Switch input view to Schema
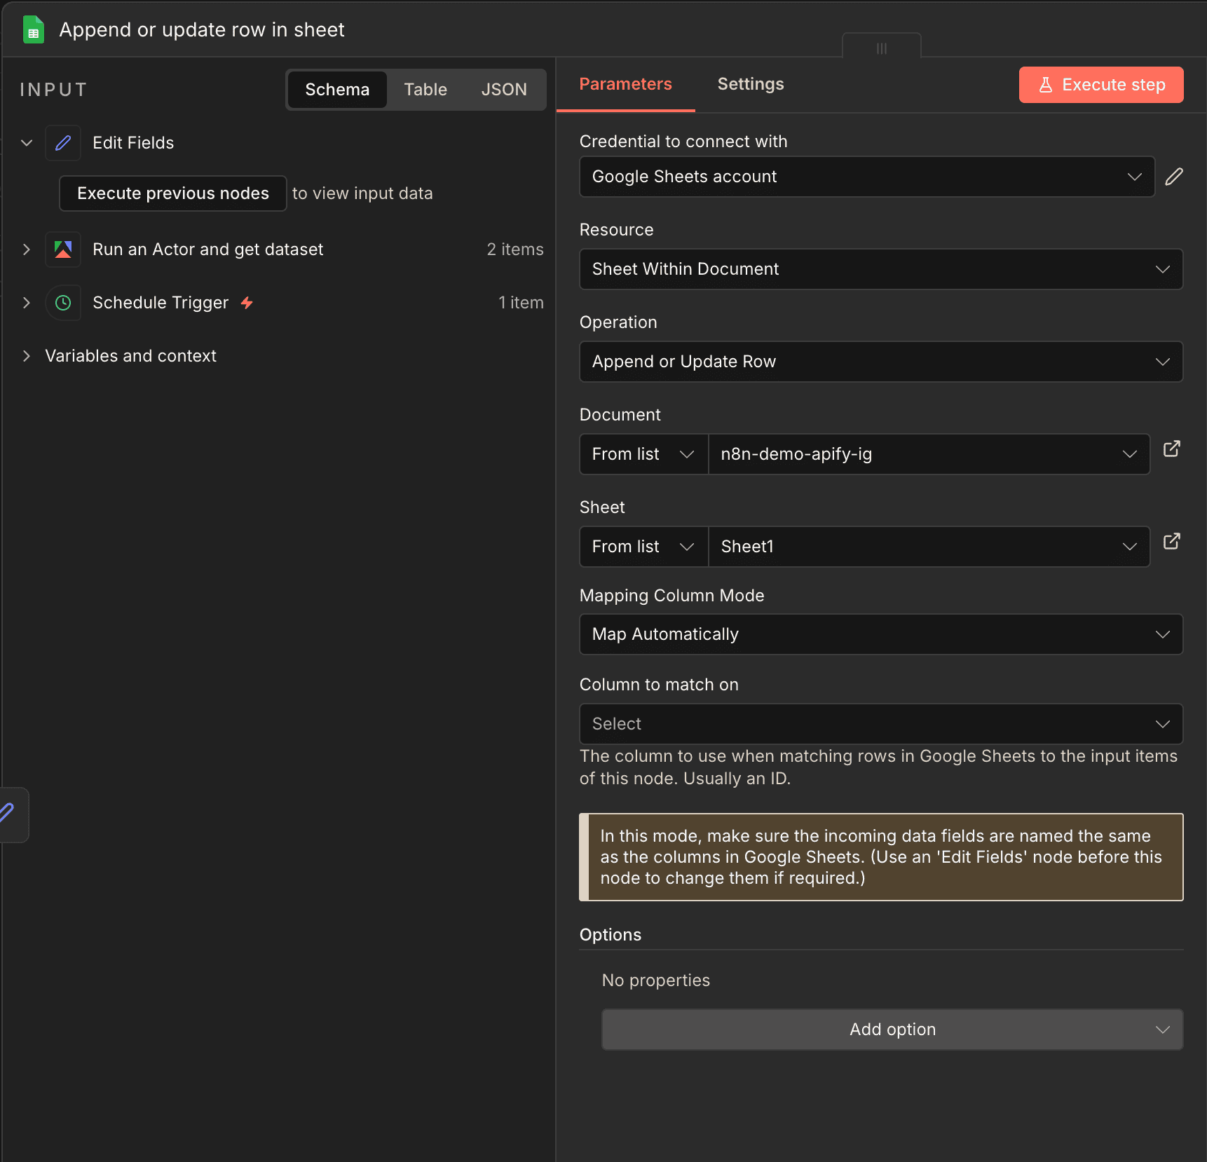 [x=337, y=90]
